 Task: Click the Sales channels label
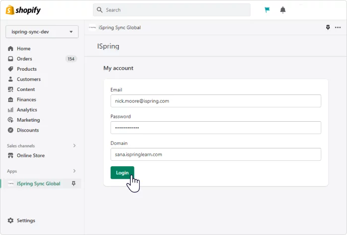[21, 146]
